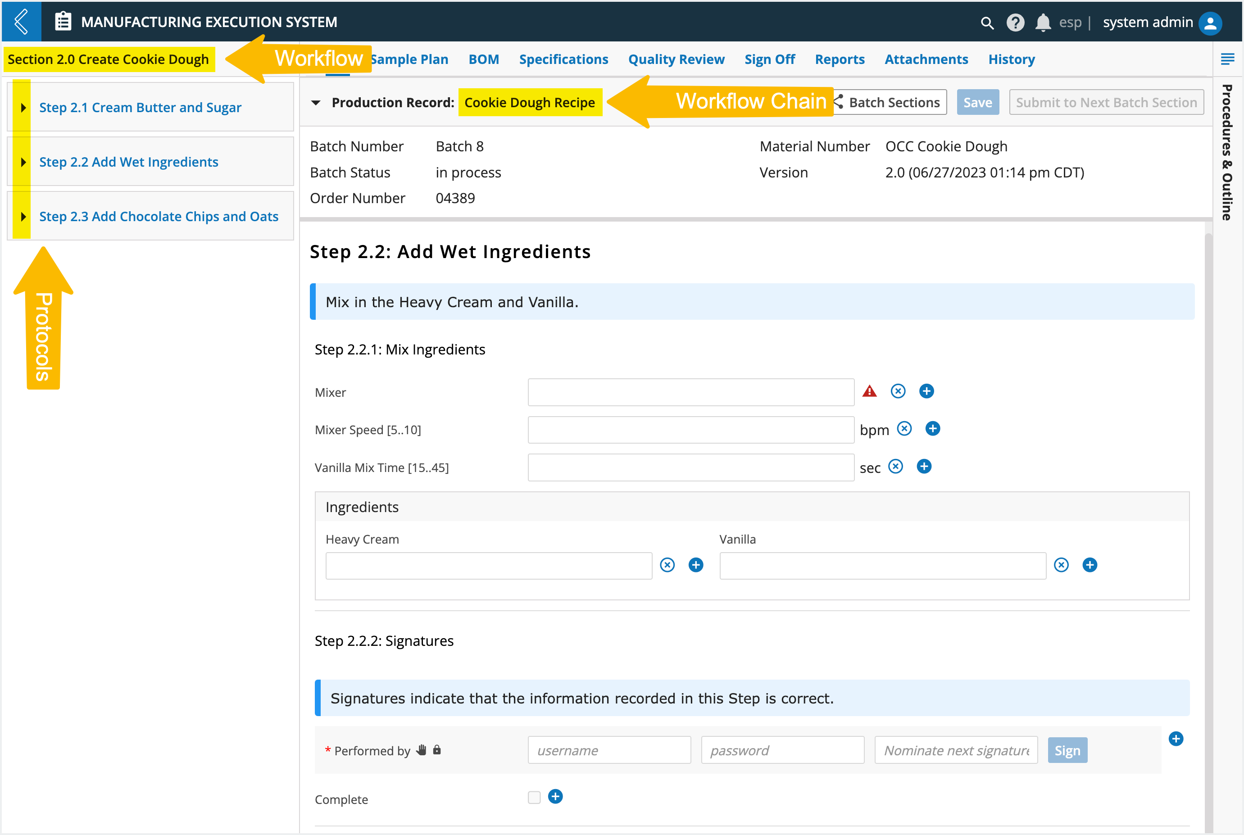The image size is (1244, 835).
Task: Click the Cookie Dough Recipe production record name
Action: click(x=529, y=102)
